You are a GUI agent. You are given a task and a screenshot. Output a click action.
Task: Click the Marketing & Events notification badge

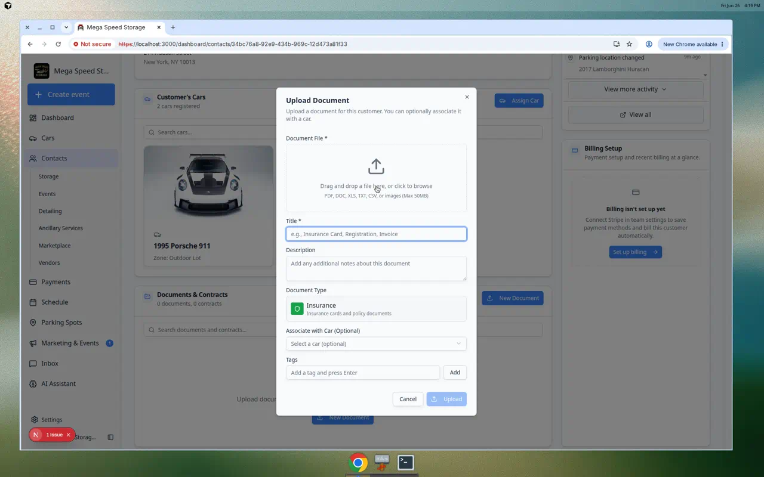click(x=109, y=343)
